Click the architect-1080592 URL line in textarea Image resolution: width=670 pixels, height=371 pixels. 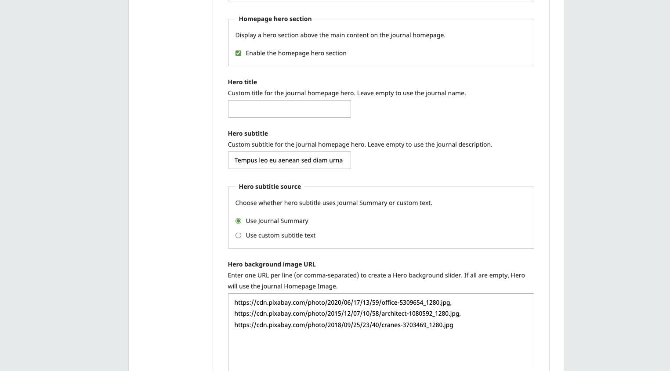pos(347,313)
